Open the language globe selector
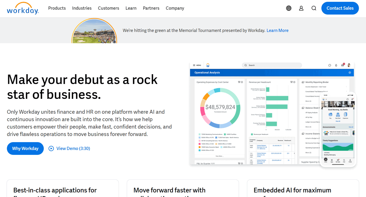Viewport: 366px width, 197px height. pyautogui.click(x=289, y=8)
